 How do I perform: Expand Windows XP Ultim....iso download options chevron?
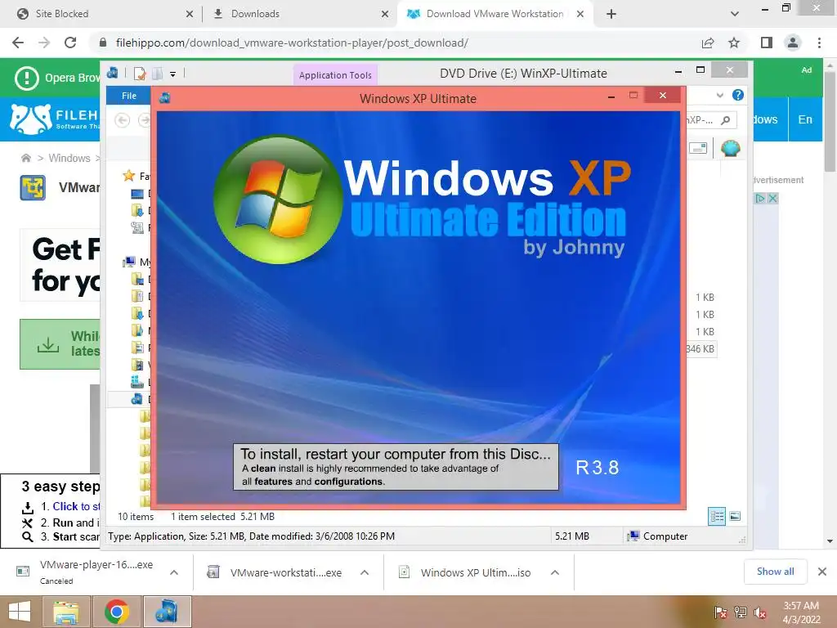coord(555,572)
